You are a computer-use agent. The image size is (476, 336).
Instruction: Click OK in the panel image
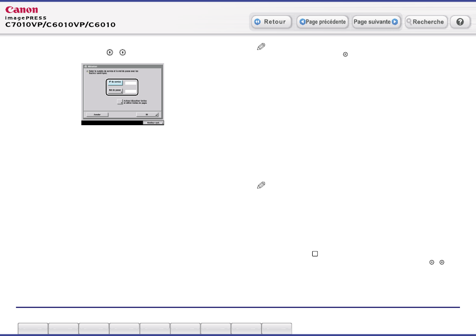(x=147, y=115)
